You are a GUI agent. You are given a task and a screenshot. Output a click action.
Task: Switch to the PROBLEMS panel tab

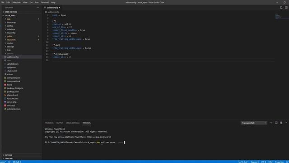pyautogui.click(x=49, y=123)
